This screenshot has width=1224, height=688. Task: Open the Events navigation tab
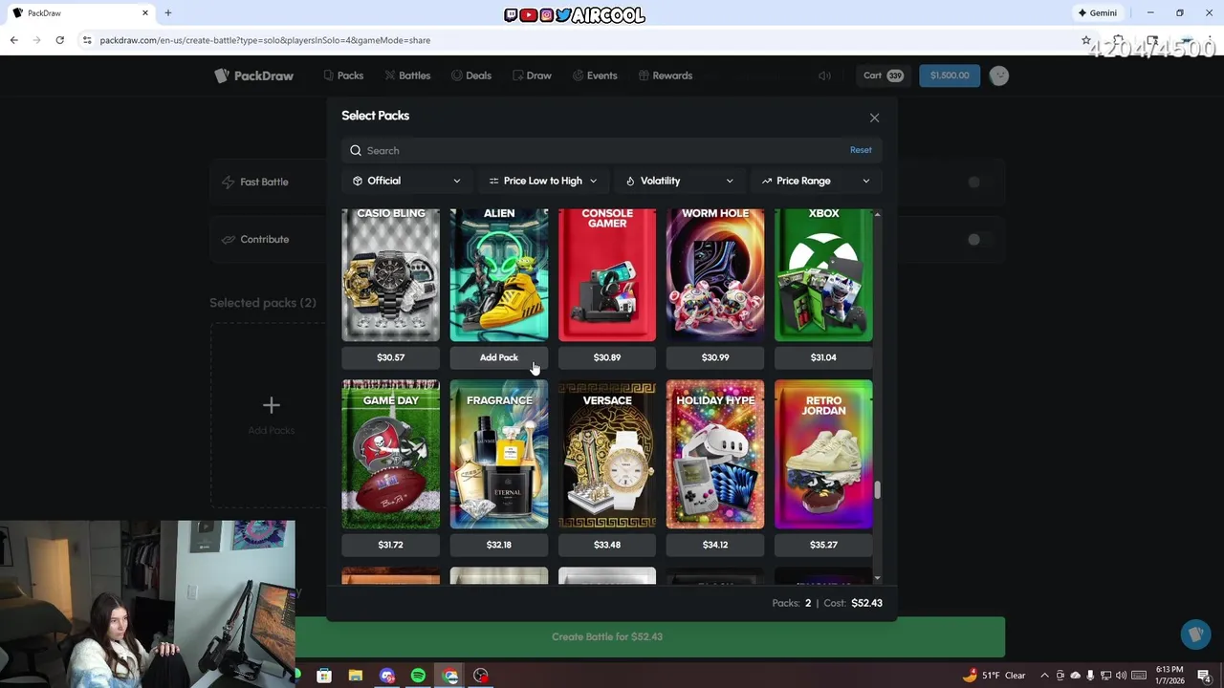click(x=595, y=75)
